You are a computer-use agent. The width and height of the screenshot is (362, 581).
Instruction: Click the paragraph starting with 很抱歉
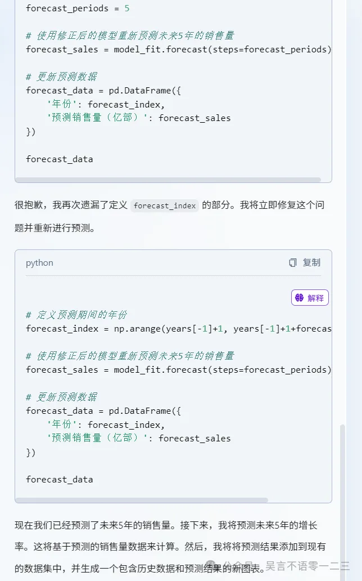pyautogui.click(x=170, y=216)
